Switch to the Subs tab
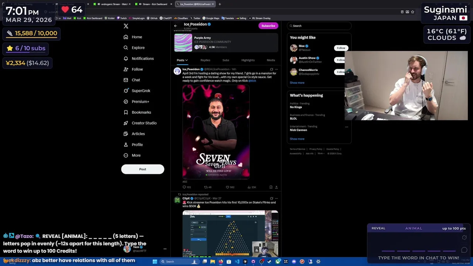This screenshot has width=473, height=266. [226, 60]
